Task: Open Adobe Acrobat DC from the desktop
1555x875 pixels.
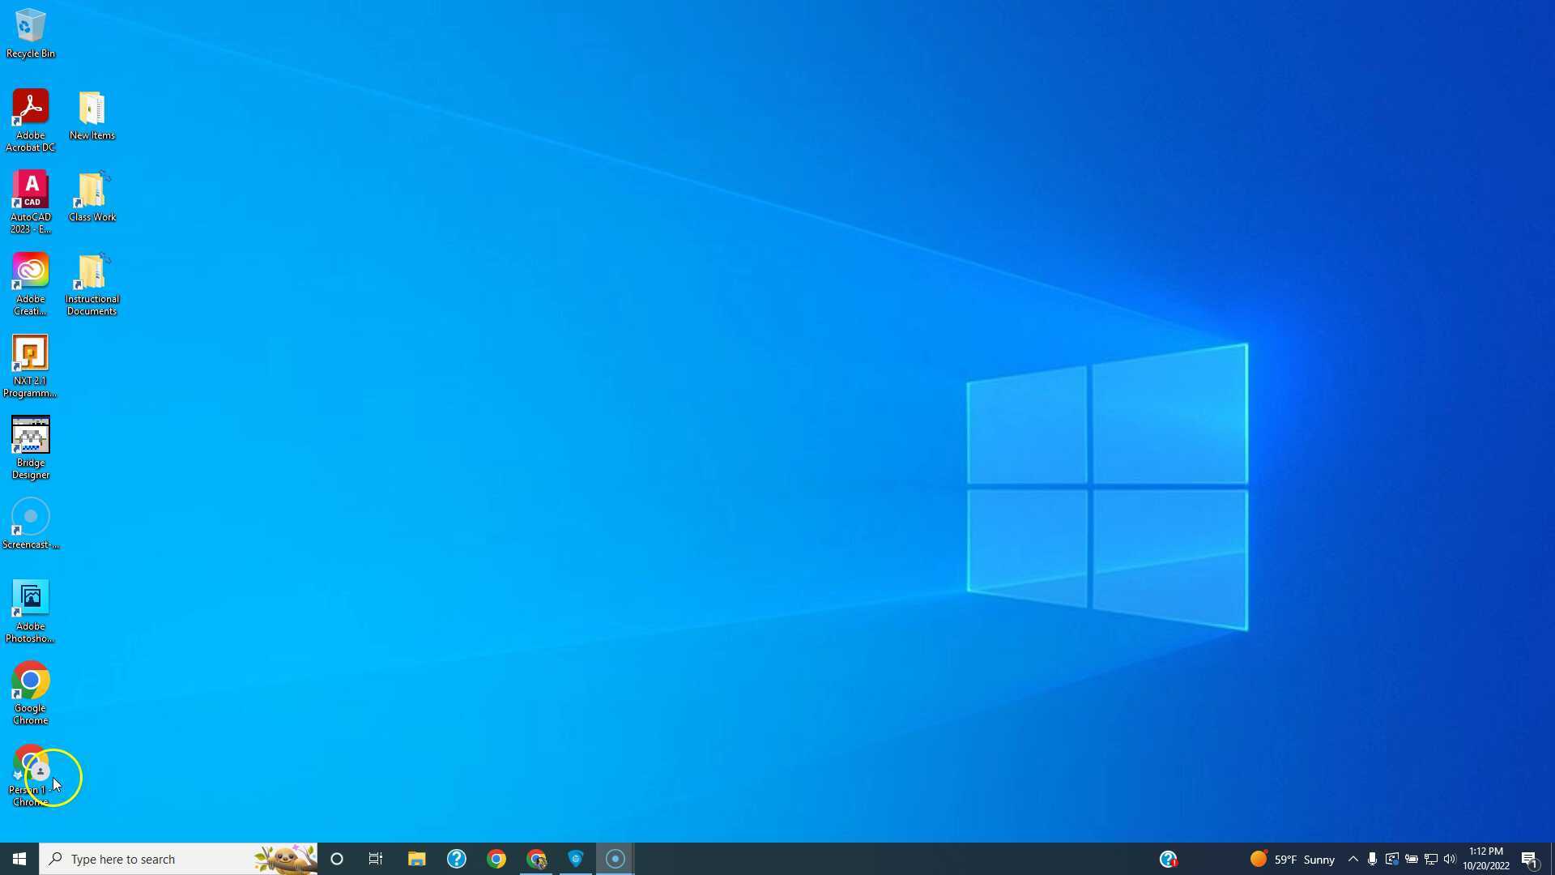Action: (x=30, y=113)
